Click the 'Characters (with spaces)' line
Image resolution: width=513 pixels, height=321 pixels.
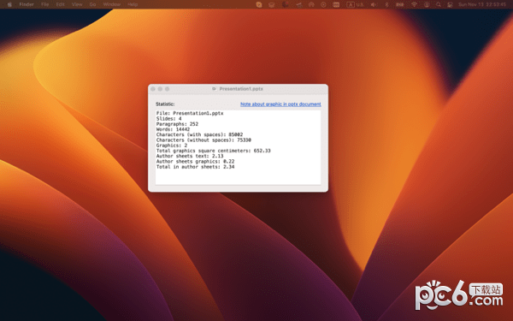199,134
